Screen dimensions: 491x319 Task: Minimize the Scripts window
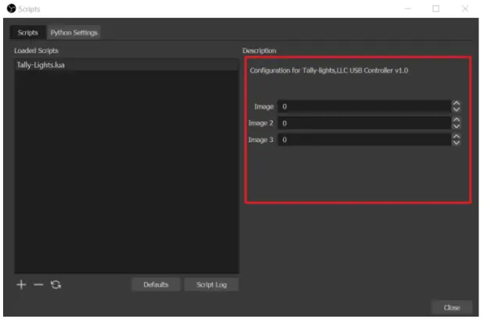[407, 9]
